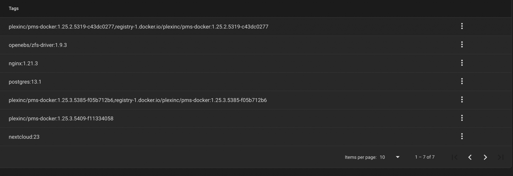Screen dimensions: 513x176
Task: Sort by the Tags column header
Action: 14,9
